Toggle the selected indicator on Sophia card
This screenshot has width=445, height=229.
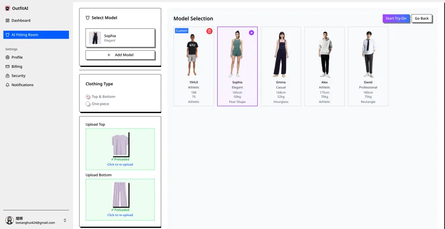click(x=252, y=33)
